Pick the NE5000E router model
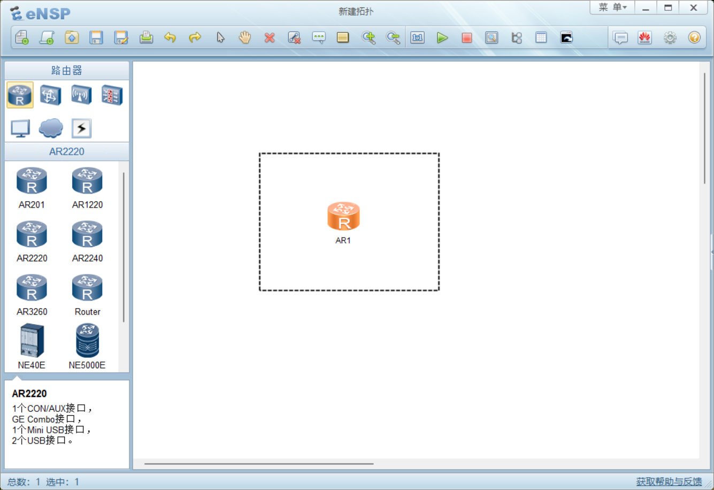 (87, 347)
